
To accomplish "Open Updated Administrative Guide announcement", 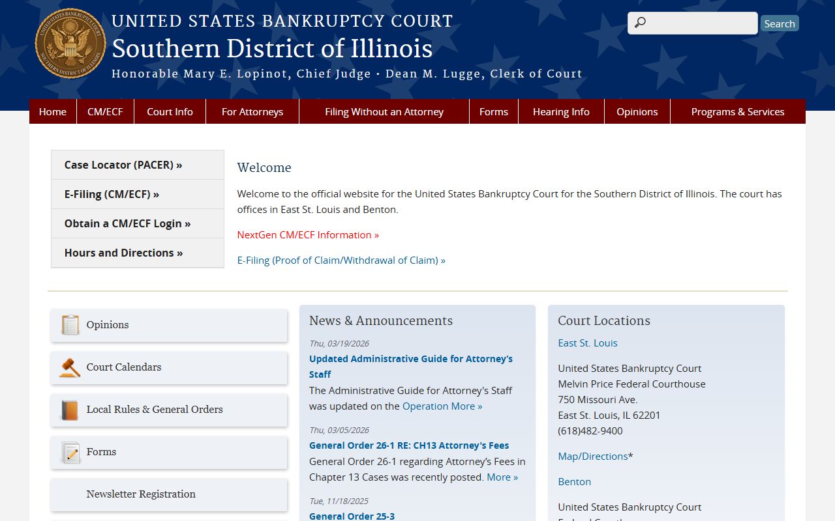I will coord(411,367).
